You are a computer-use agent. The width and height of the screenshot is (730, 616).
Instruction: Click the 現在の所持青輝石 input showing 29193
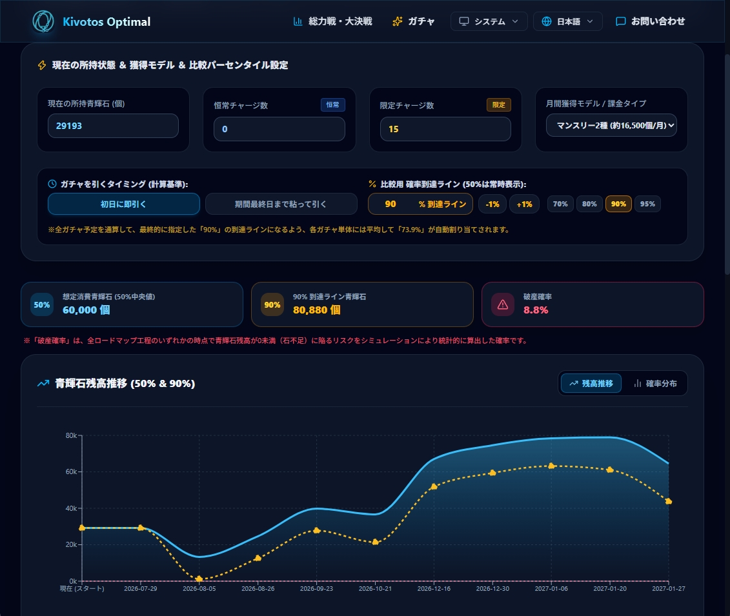click(x=113, y=126)
